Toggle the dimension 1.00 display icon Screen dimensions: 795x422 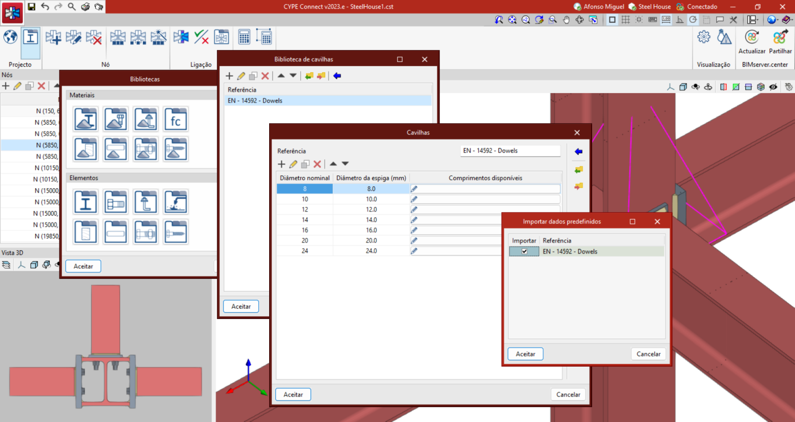[x=666, y=20]
